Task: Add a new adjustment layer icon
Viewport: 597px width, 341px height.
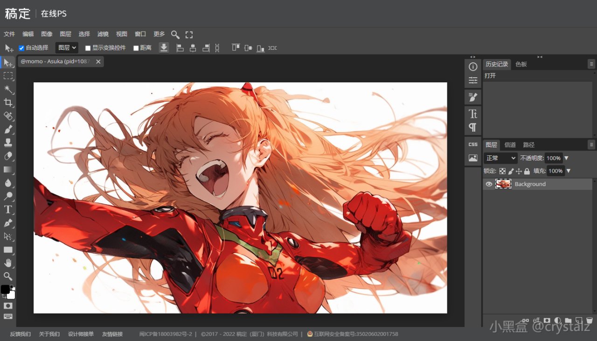Action: click(x=557, y=321)
